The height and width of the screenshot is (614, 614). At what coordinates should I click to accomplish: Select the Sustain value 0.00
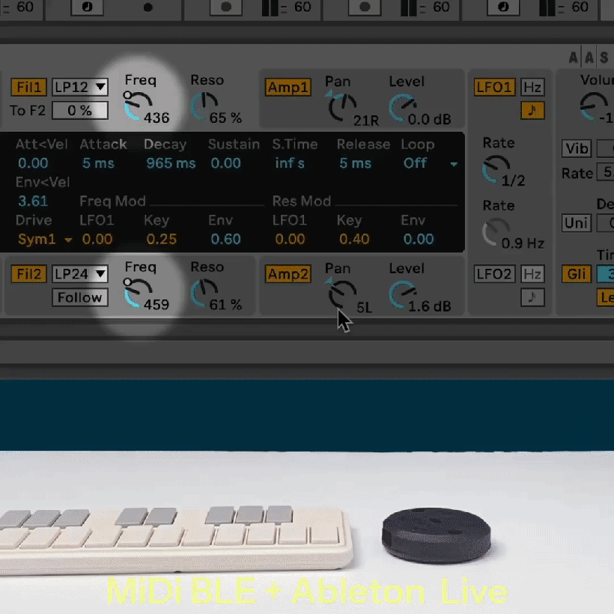click(x=226, y=163)
